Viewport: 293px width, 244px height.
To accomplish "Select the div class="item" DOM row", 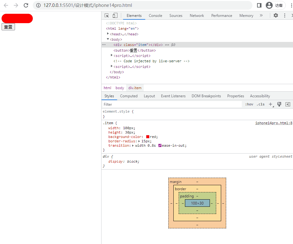I will (197, 45).
